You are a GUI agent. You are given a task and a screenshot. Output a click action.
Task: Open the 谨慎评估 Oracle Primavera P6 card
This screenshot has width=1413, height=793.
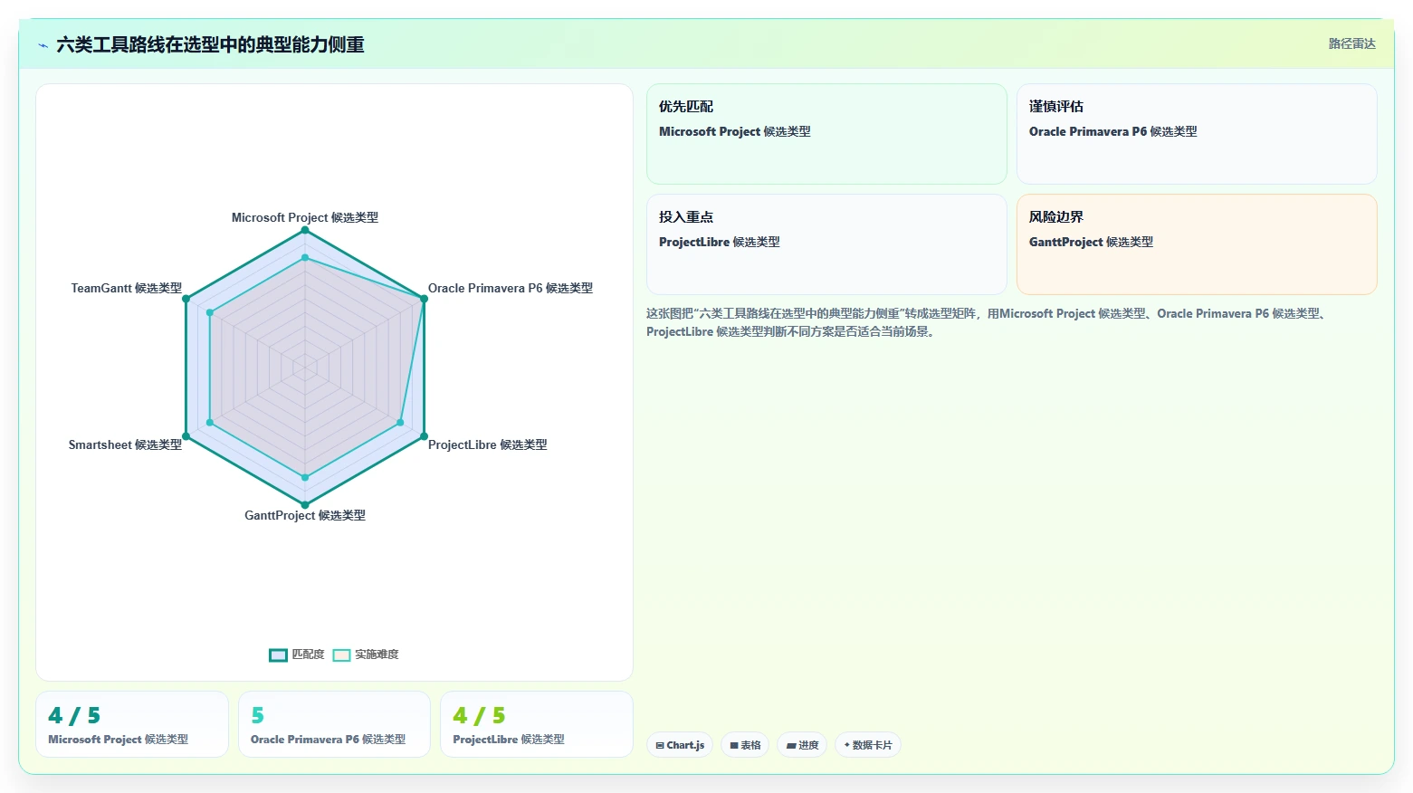pos(1197,134)
